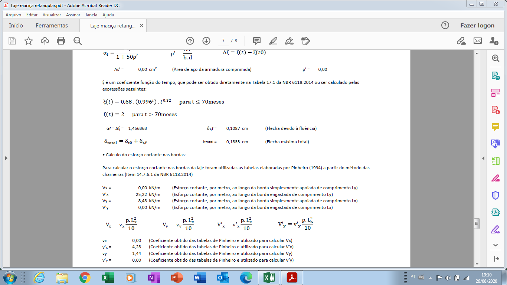Click the V'x value 25,22

pos(141,194)
